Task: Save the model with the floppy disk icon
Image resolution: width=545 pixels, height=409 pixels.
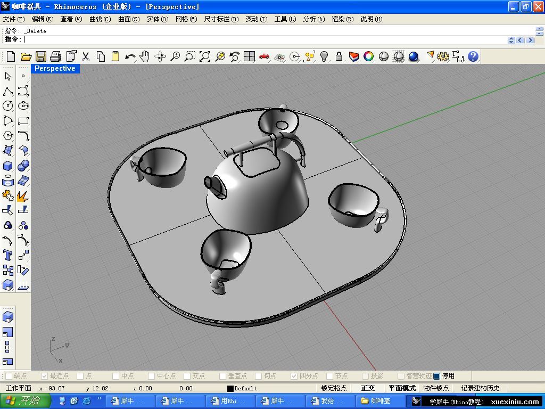Action: pos(41,56)
